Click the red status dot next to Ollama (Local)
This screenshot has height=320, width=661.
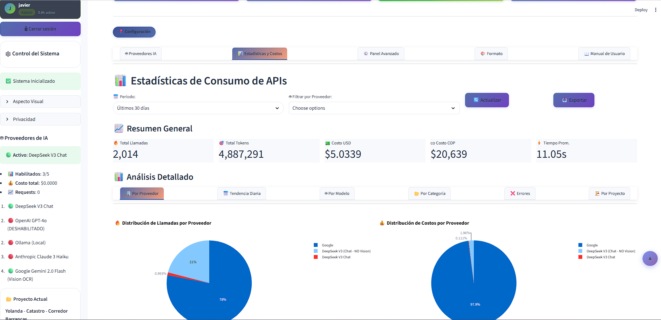tap(11, 243)
